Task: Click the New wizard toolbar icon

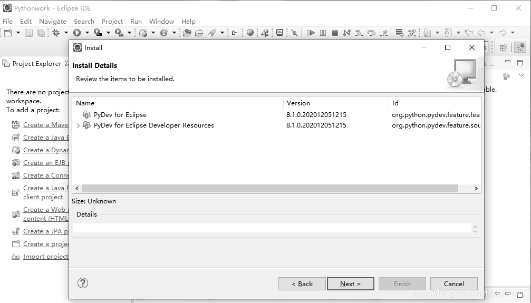Action: pos(8,33)
